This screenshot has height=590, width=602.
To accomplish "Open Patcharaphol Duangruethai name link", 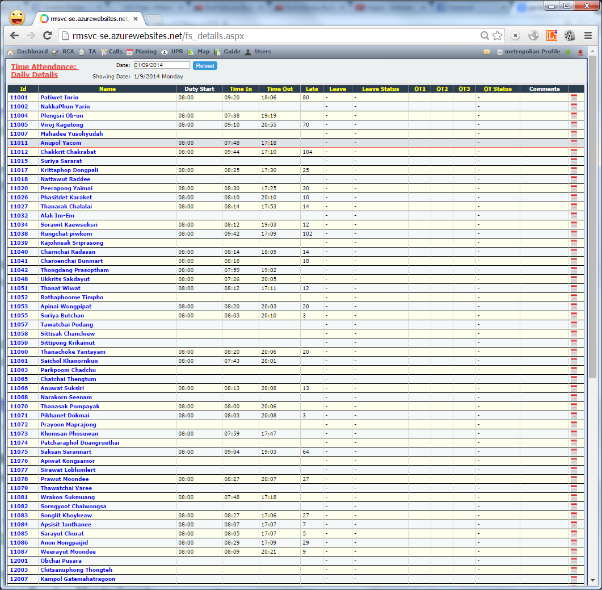I will pos(80,443).
